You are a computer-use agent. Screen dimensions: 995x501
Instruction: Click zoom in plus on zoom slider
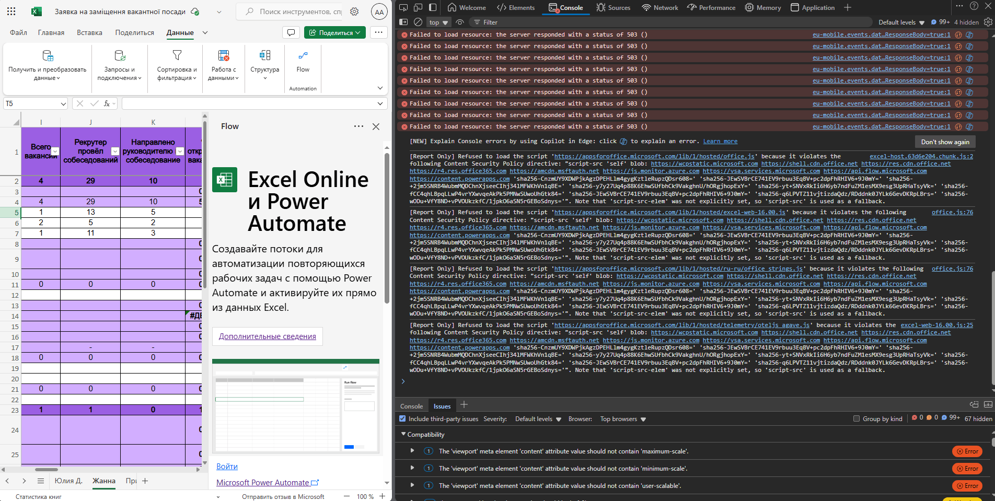coord(382,496)
